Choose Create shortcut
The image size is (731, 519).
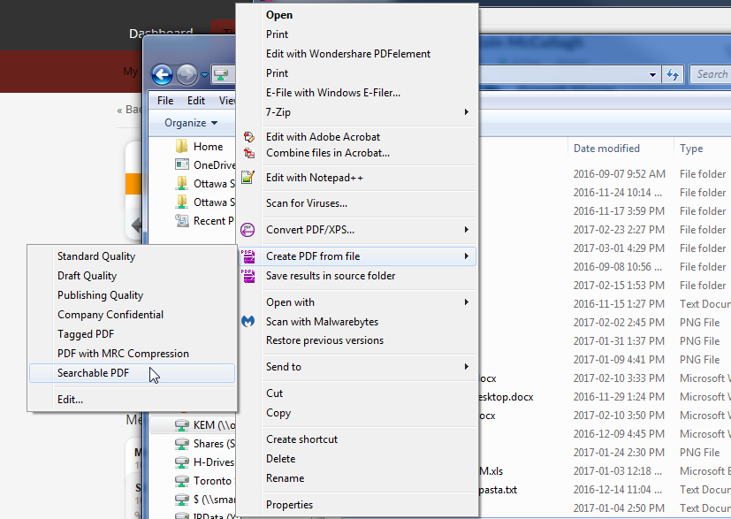pyautogui.click(x=301, y=439)
